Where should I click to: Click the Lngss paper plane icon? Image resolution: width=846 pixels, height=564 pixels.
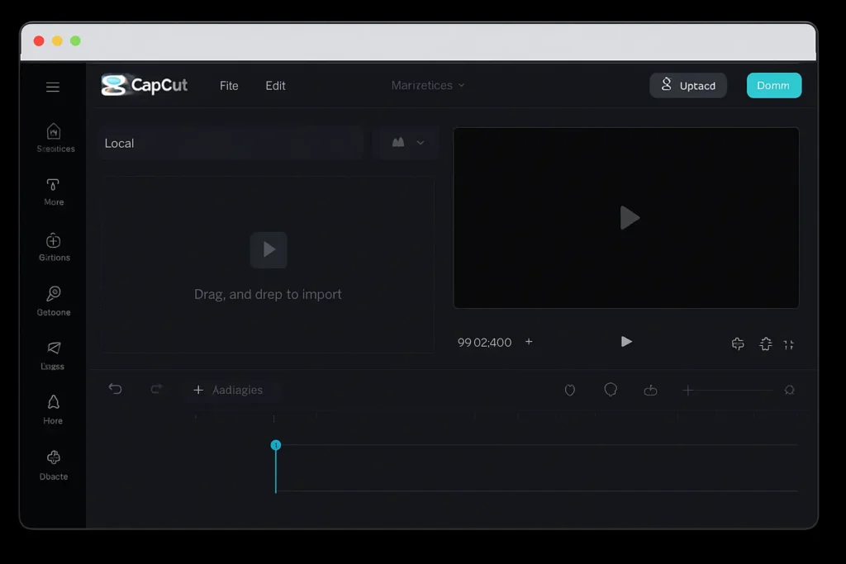pos(54,348)
